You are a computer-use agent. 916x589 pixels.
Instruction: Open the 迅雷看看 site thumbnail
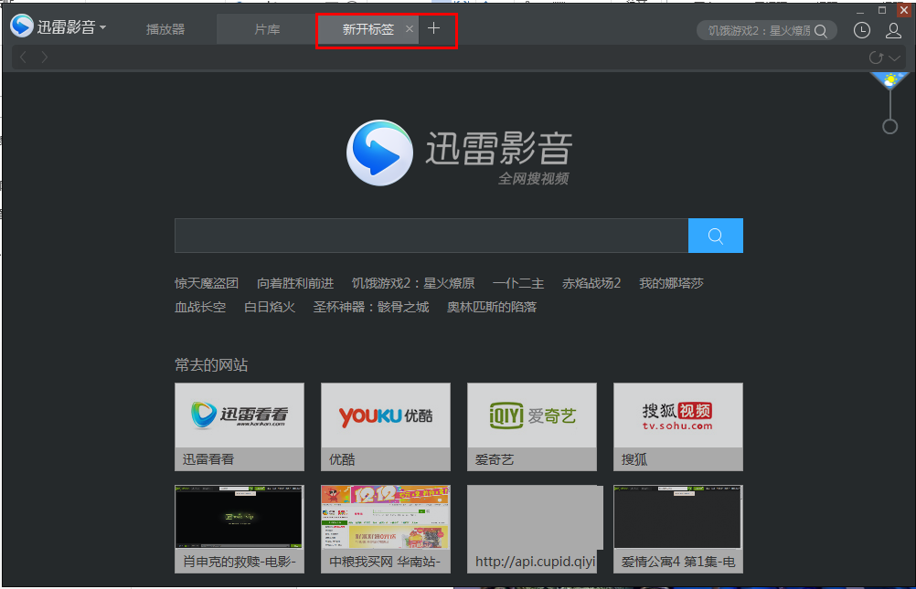tap(240, 426)
